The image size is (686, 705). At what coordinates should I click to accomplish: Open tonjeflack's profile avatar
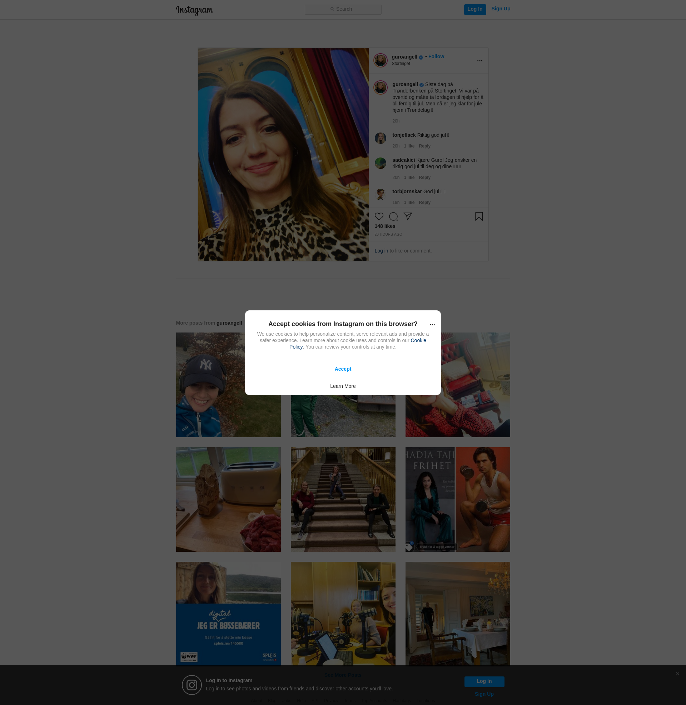click(380, 138)
